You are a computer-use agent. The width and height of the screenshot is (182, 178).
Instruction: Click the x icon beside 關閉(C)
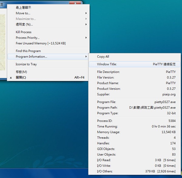click(x=11, y=78)
